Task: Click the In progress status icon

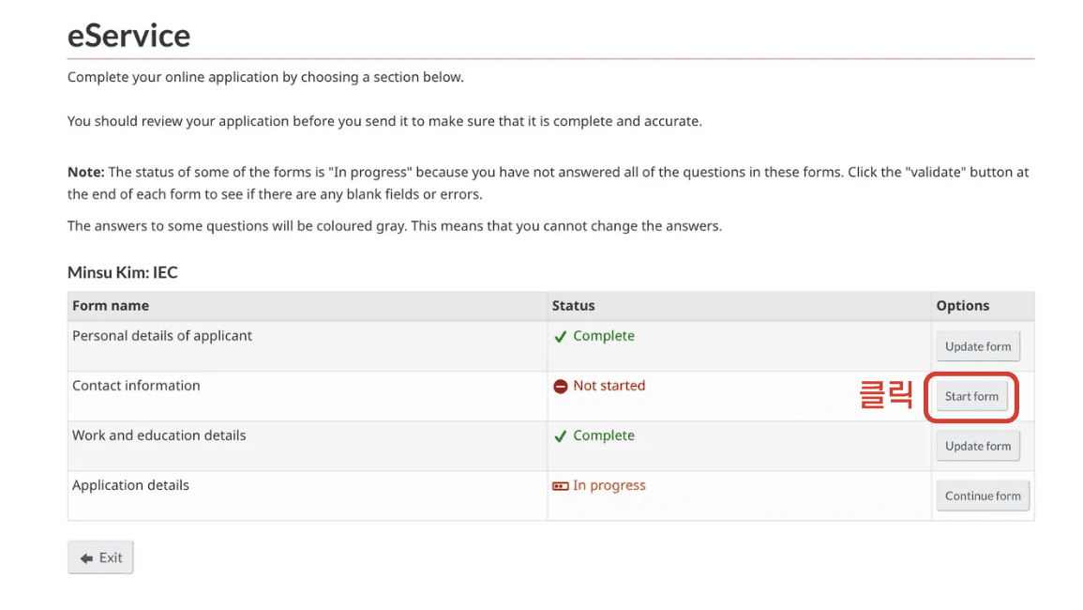Action: [561, 486]
